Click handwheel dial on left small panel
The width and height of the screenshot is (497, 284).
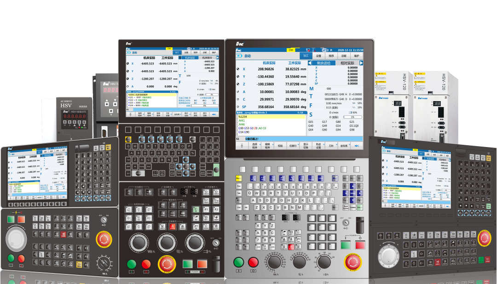[16, 239]
